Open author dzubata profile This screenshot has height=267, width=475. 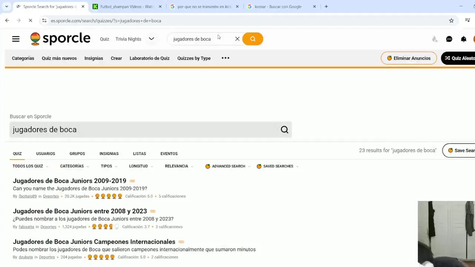[x=26, y=257]
